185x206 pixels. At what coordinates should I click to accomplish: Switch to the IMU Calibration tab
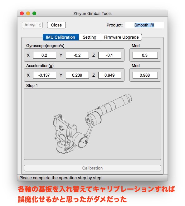point(61,37)
